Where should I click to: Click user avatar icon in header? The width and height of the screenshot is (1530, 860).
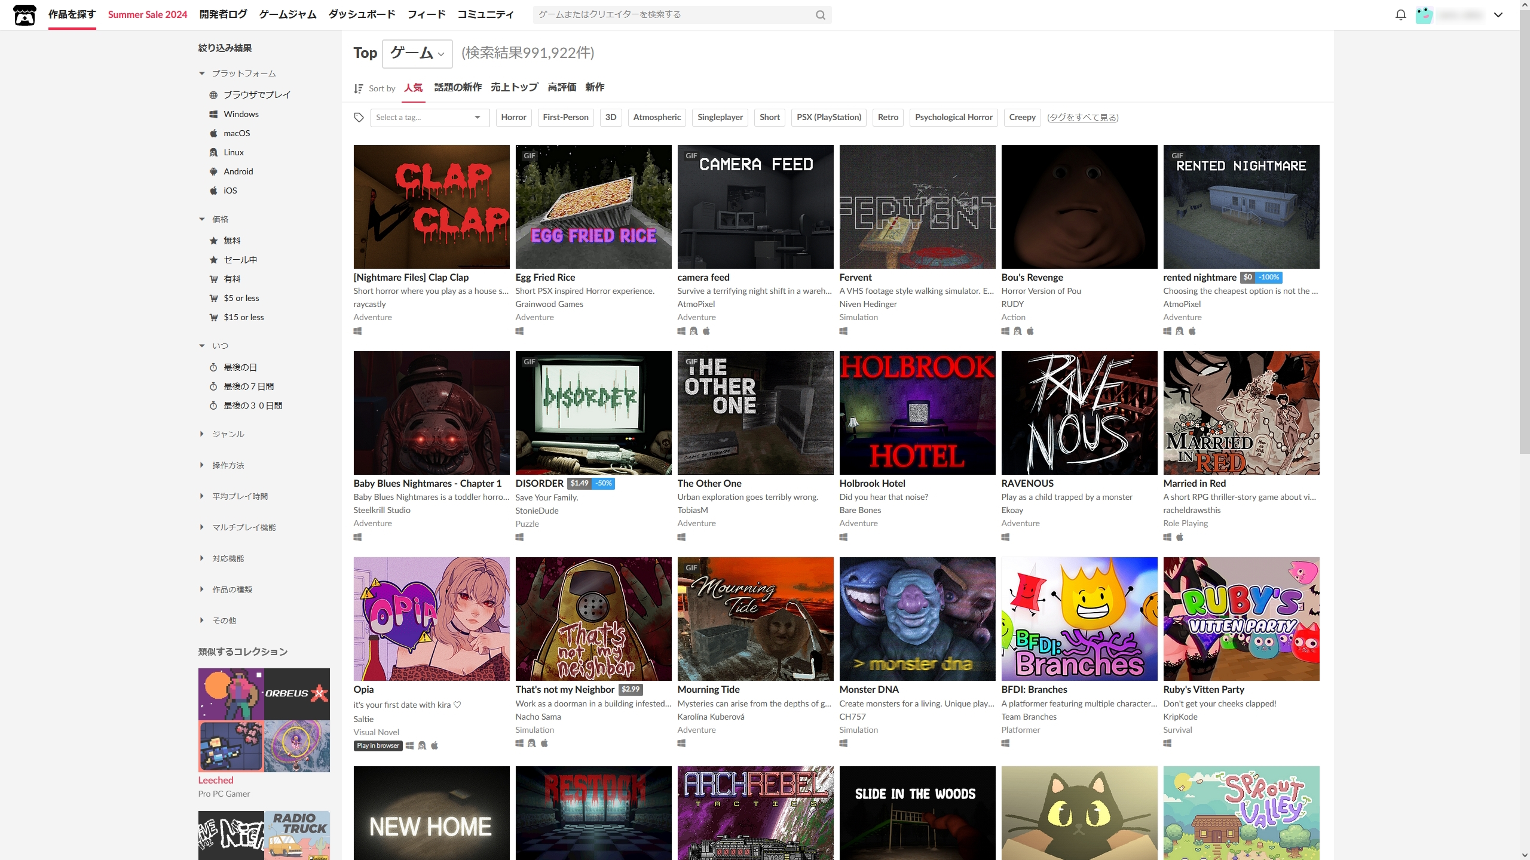point(1424,15)
